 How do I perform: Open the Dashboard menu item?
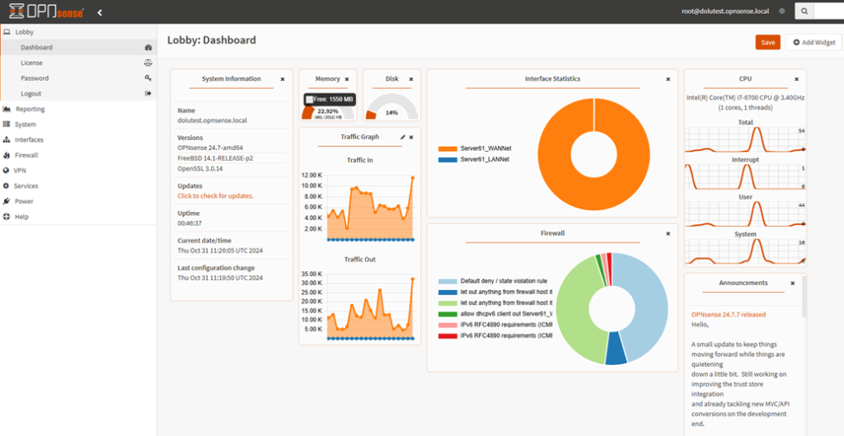[x=78, y=47]
